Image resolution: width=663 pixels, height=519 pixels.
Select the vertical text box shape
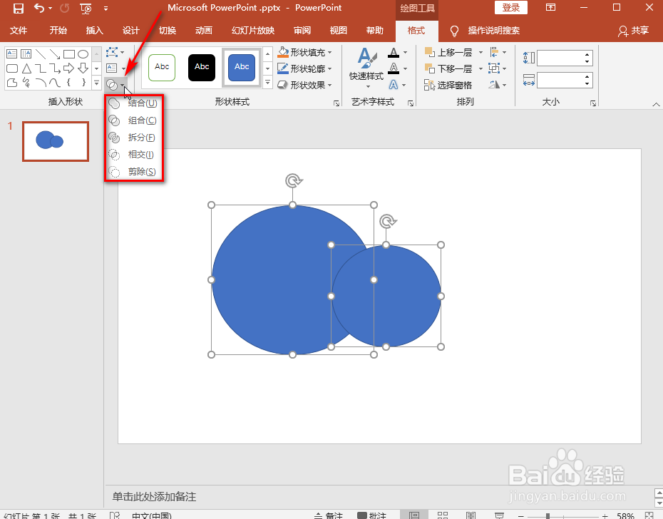coord(26,53)
